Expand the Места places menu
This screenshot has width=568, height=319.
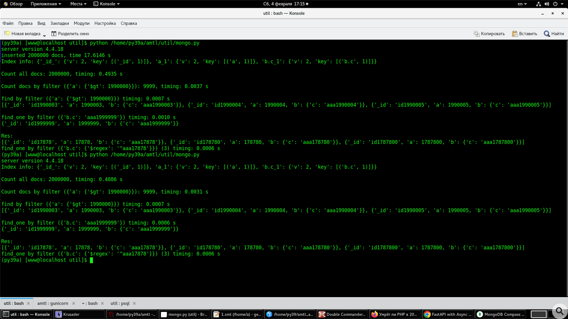pos(78,4)
